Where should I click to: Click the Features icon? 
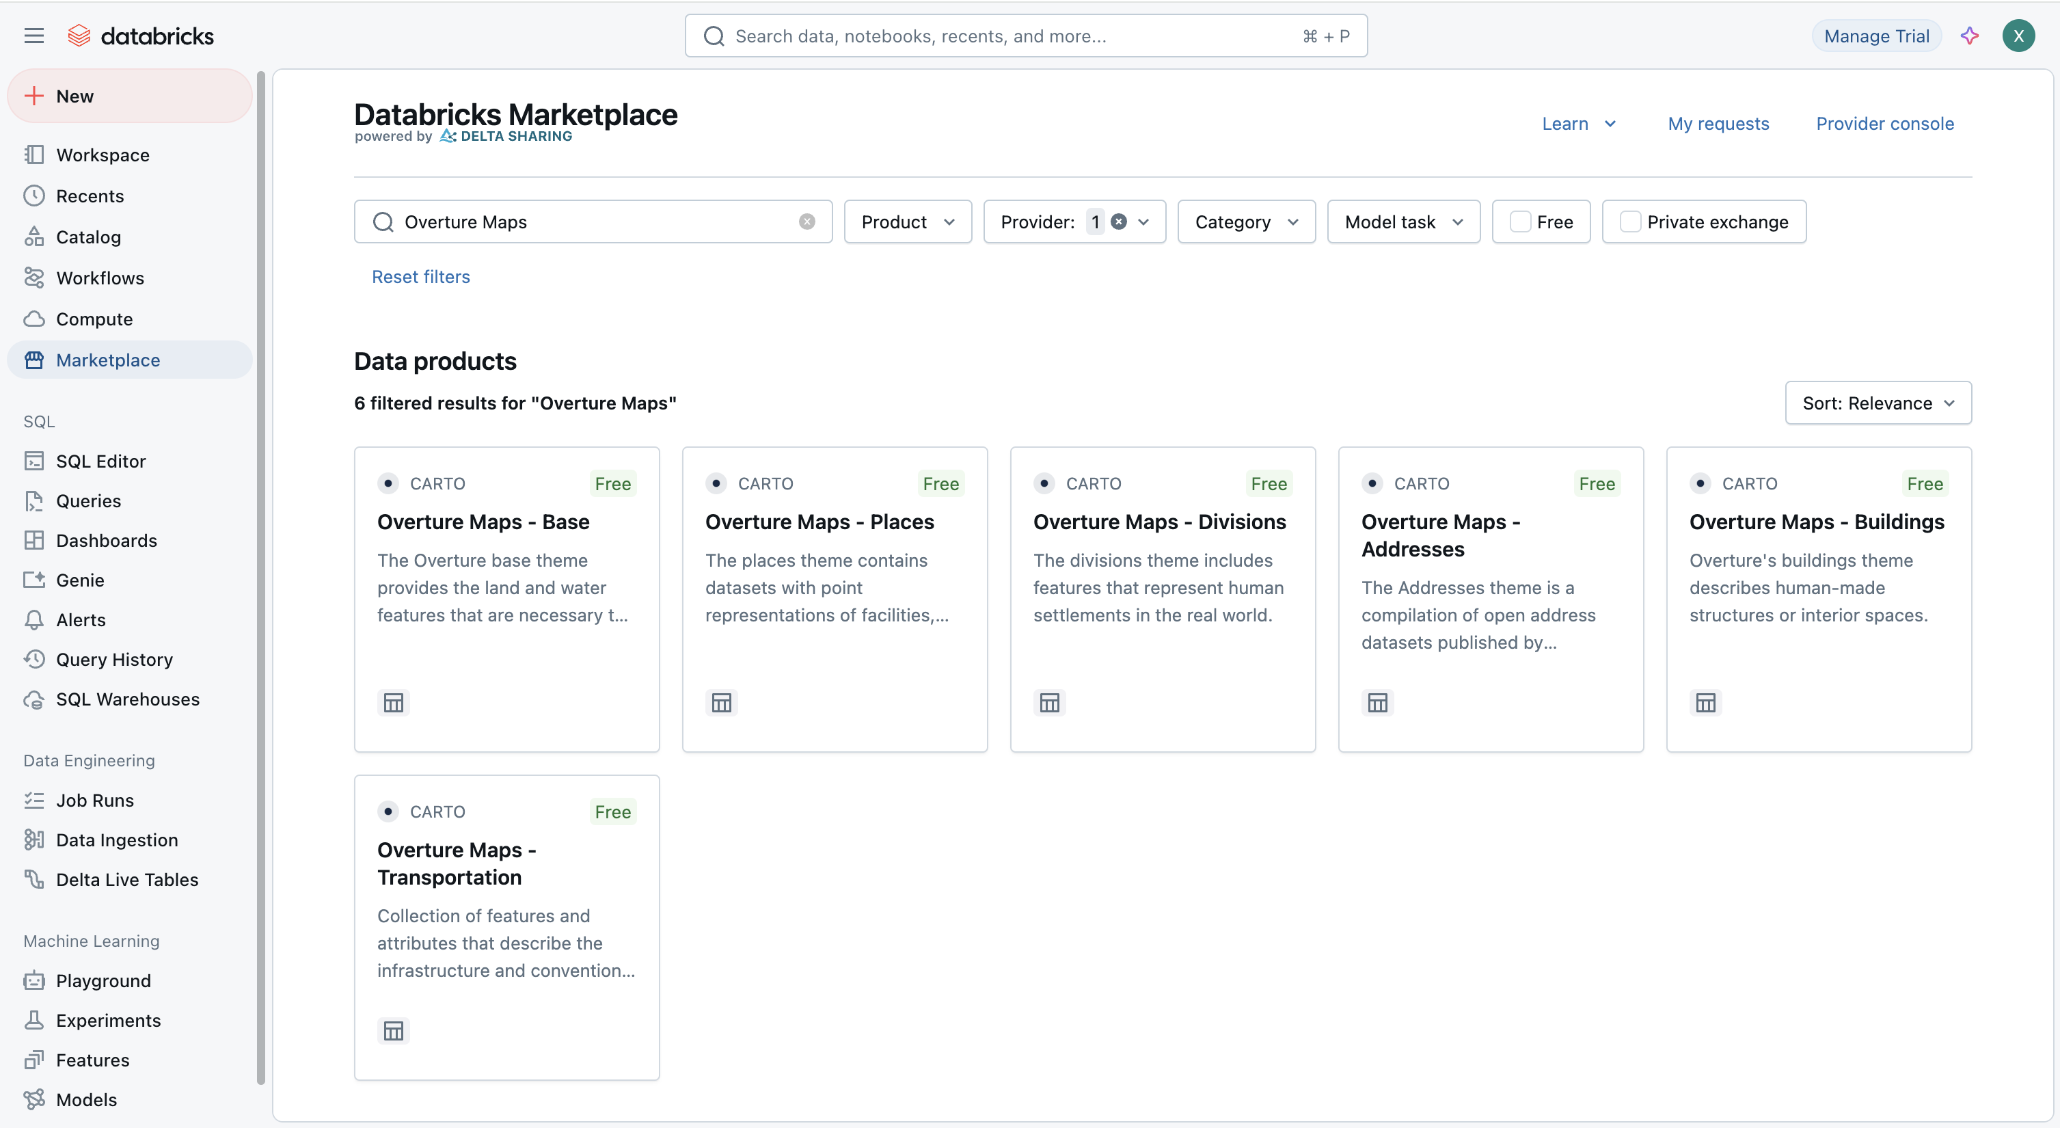tap(33, 1060)
